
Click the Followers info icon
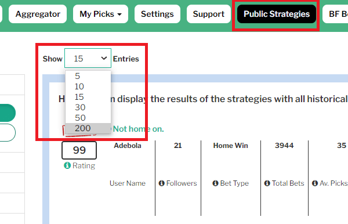[x=162, y=183]
